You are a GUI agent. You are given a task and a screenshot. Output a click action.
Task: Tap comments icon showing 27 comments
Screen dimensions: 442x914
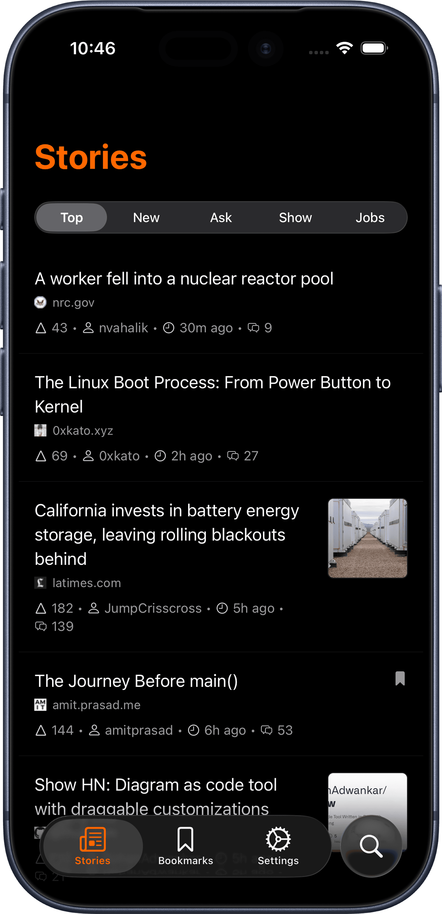[x=233, y=456]
